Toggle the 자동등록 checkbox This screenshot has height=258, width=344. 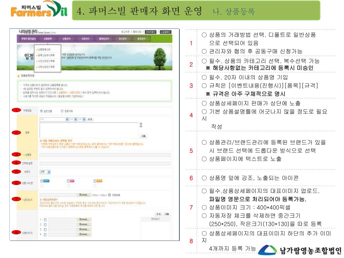(x=110, y=195)
